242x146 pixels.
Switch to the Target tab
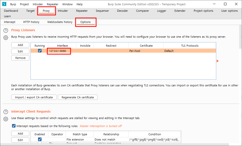(x=30, y=11)
